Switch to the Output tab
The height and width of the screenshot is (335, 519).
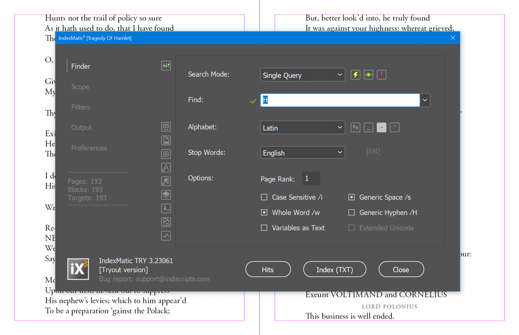pos(81,128)
